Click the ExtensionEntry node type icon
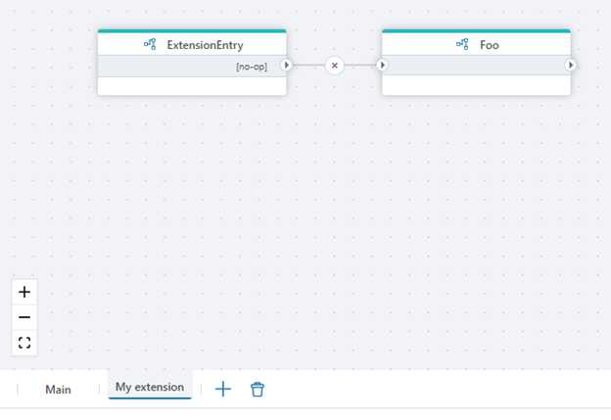This screenshot has height=420, width=611. [150, 44]
